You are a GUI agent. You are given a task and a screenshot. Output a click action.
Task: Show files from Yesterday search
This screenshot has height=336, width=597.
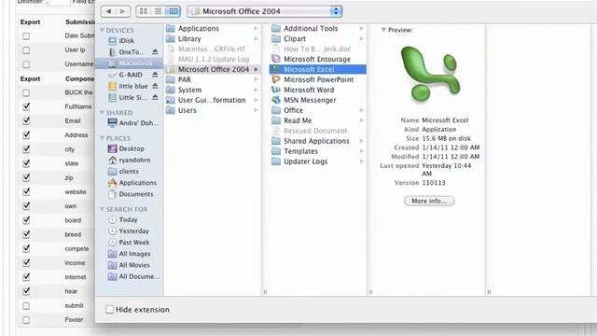pos(133,231)
